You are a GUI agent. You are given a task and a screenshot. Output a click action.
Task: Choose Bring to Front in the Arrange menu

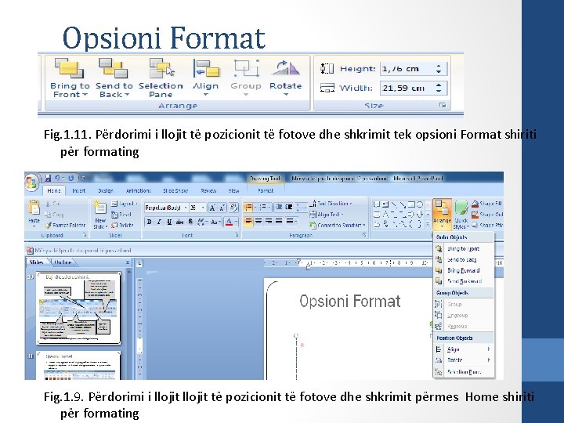pos(464,248)
